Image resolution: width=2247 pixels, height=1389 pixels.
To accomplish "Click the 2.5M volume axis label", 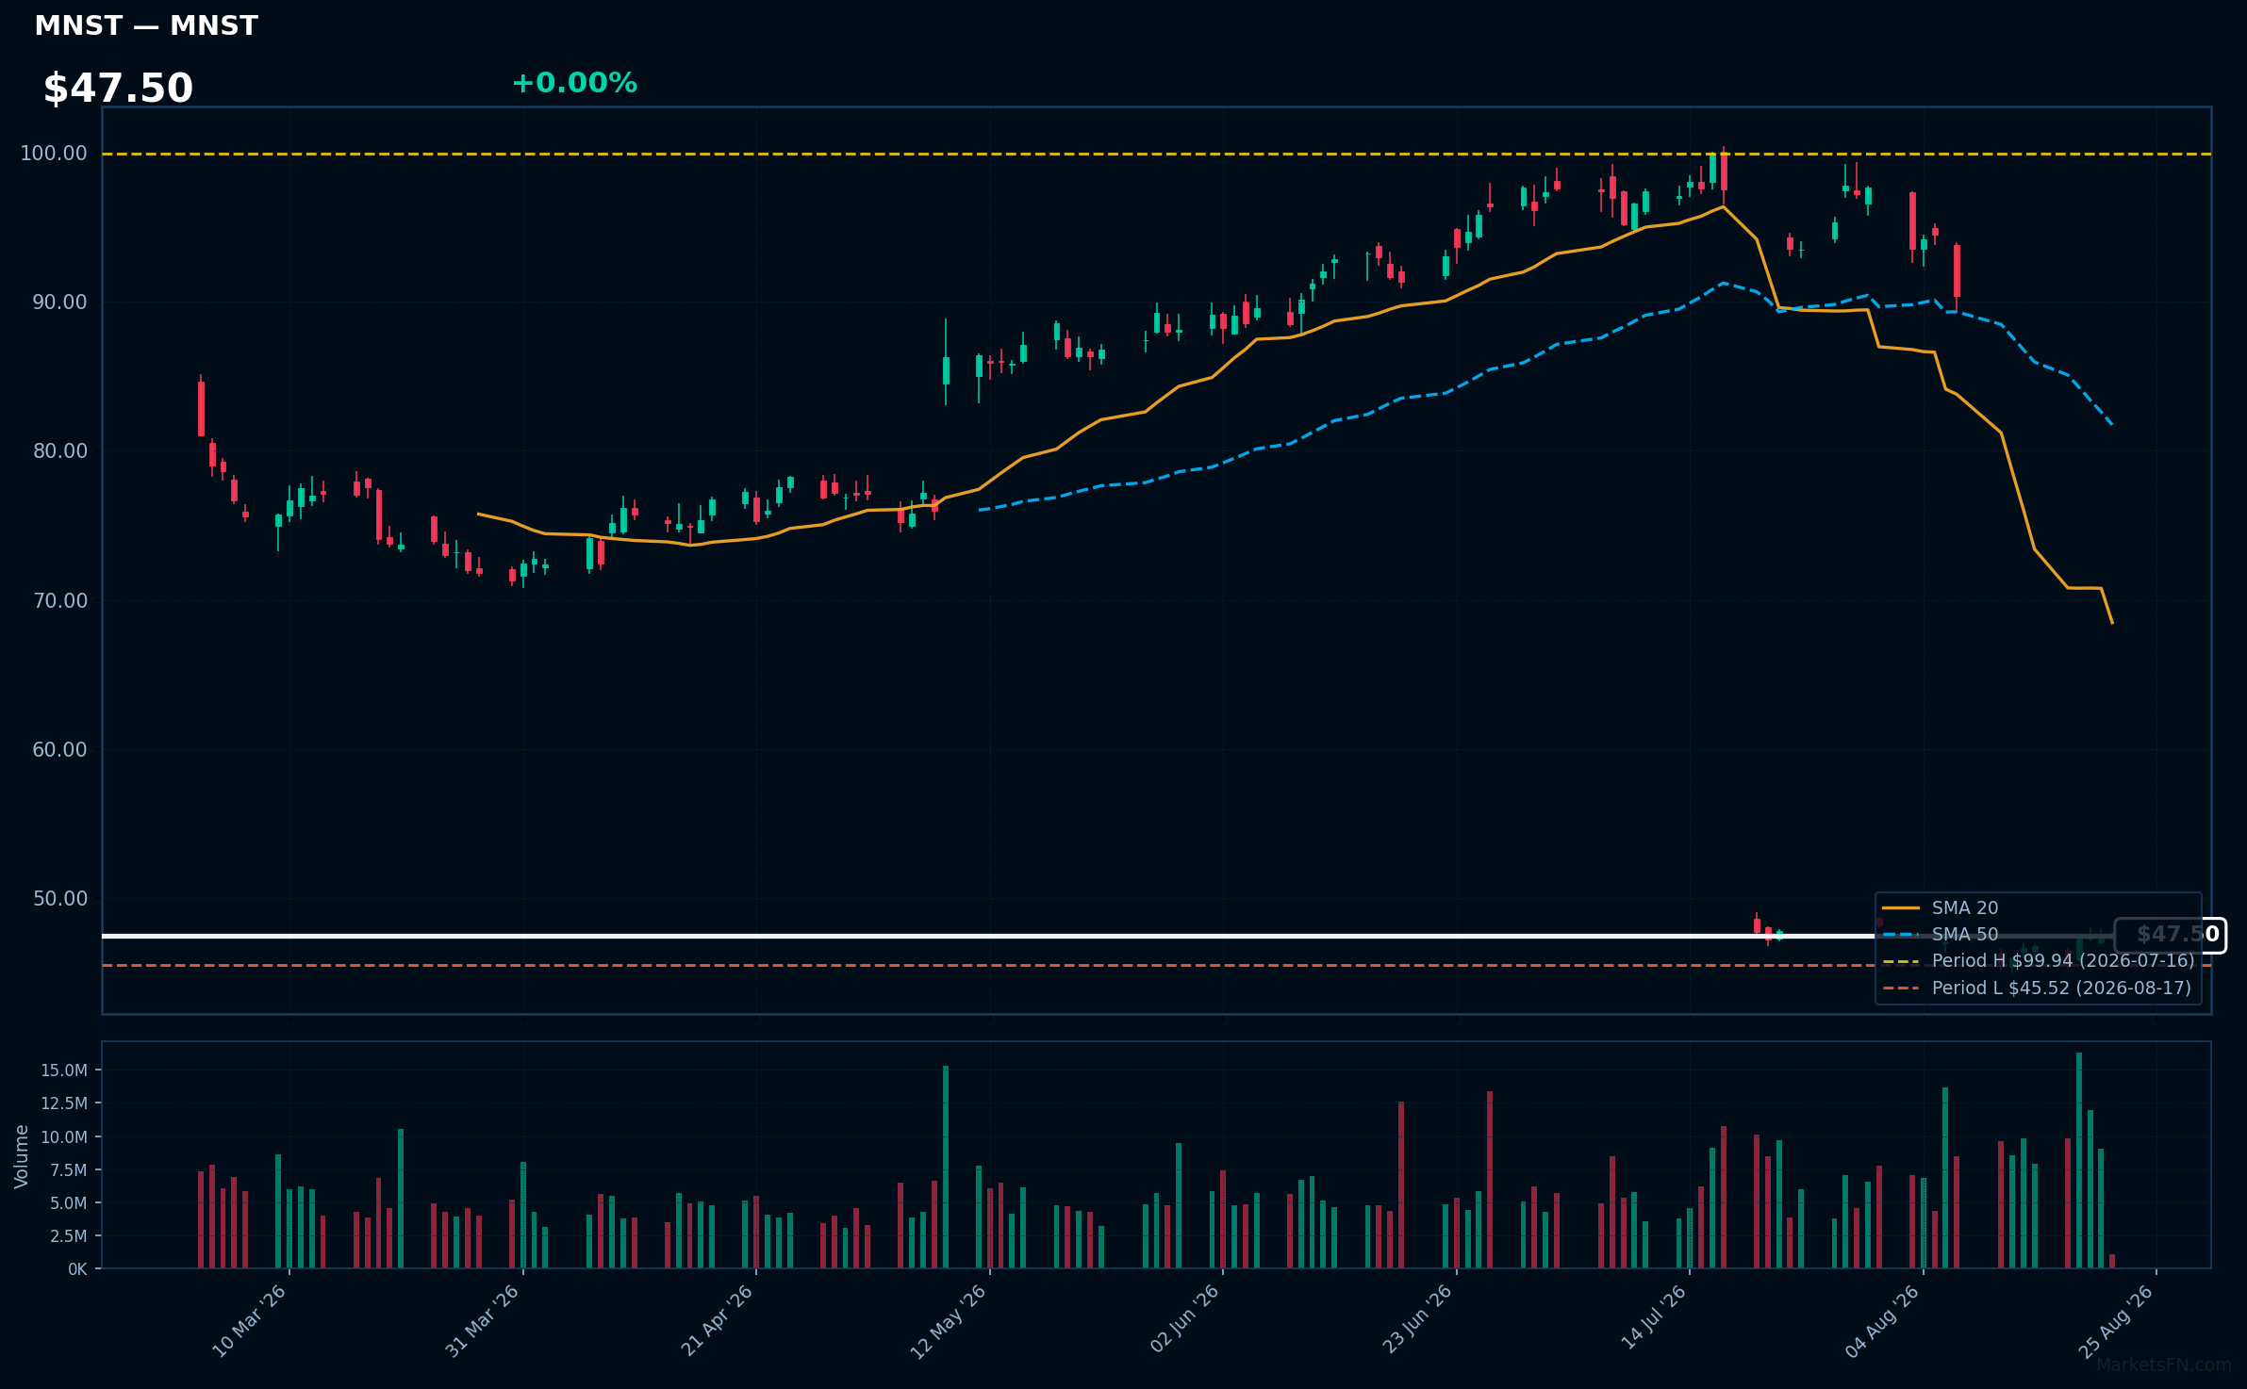I will pyautogui.click(x=68, y=1235).
